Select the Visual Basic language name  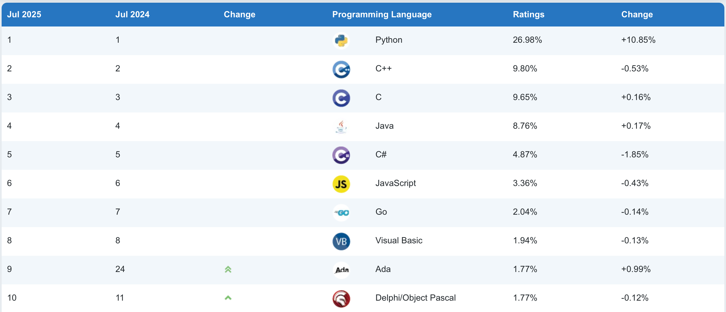[399, 240]
